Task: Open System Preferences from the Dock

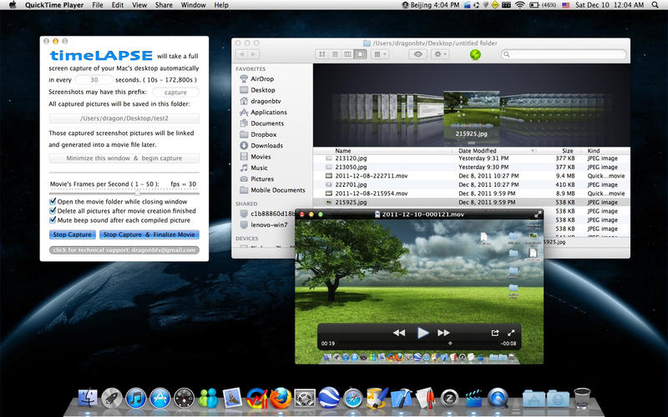Action: (x=305, y=399)
